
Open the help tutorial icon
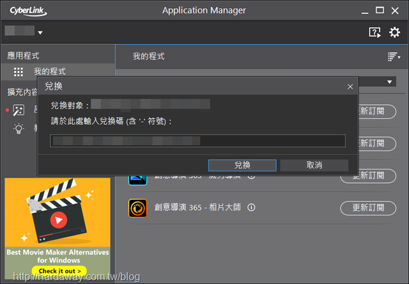coord(375,33)
